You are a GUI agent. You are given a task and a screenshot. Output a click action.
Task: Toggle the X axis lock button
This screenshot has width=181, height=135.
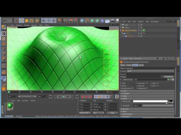(43, 20)
